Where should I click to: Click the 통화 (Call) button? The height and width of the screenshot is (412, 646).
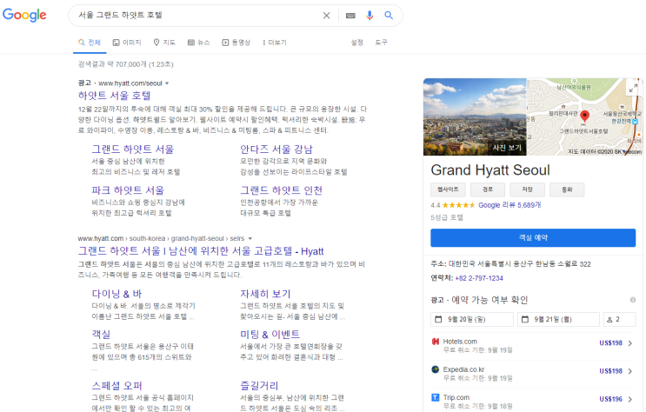pos(567,189)
